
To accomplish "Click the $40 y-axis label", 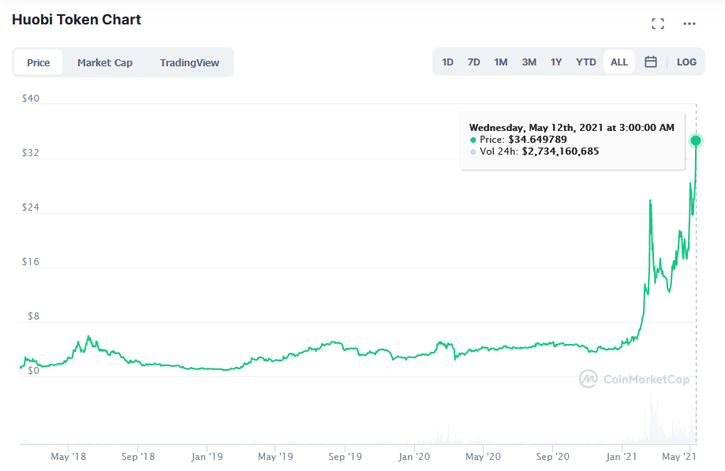I will [x=31, y=98].
